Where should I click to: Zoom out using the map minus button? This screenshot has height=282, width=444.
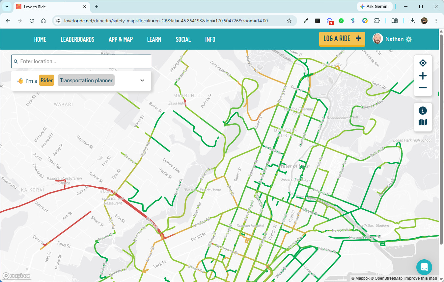423,88
